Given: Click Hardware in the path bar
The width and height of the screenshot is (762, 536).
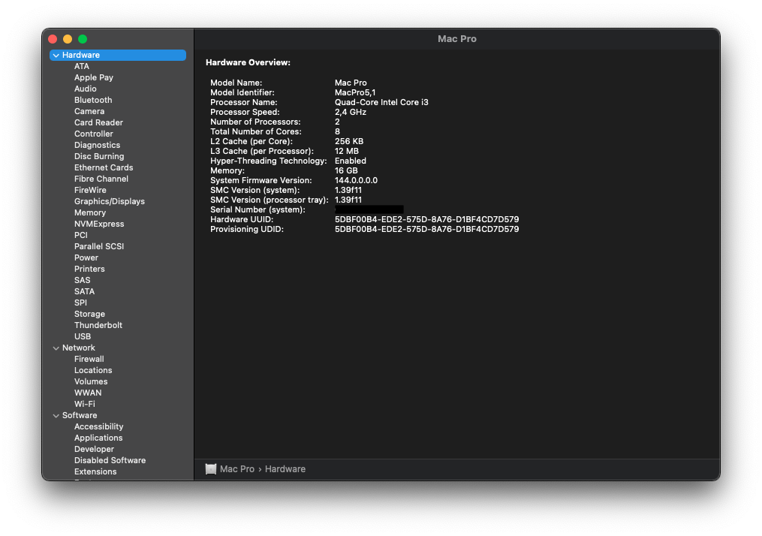Looking at the screenshot, I should [x=285, y=469].
